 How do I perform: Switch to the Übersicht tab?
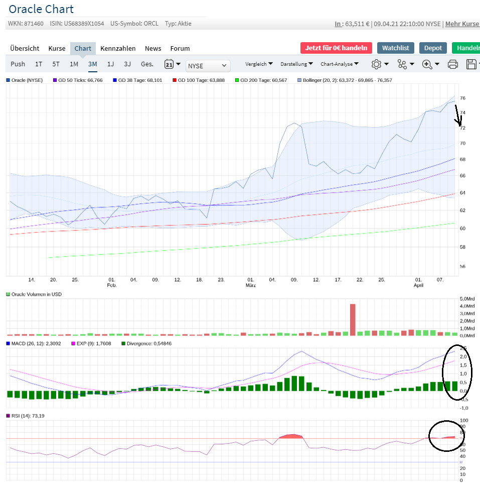coord(25,49)
